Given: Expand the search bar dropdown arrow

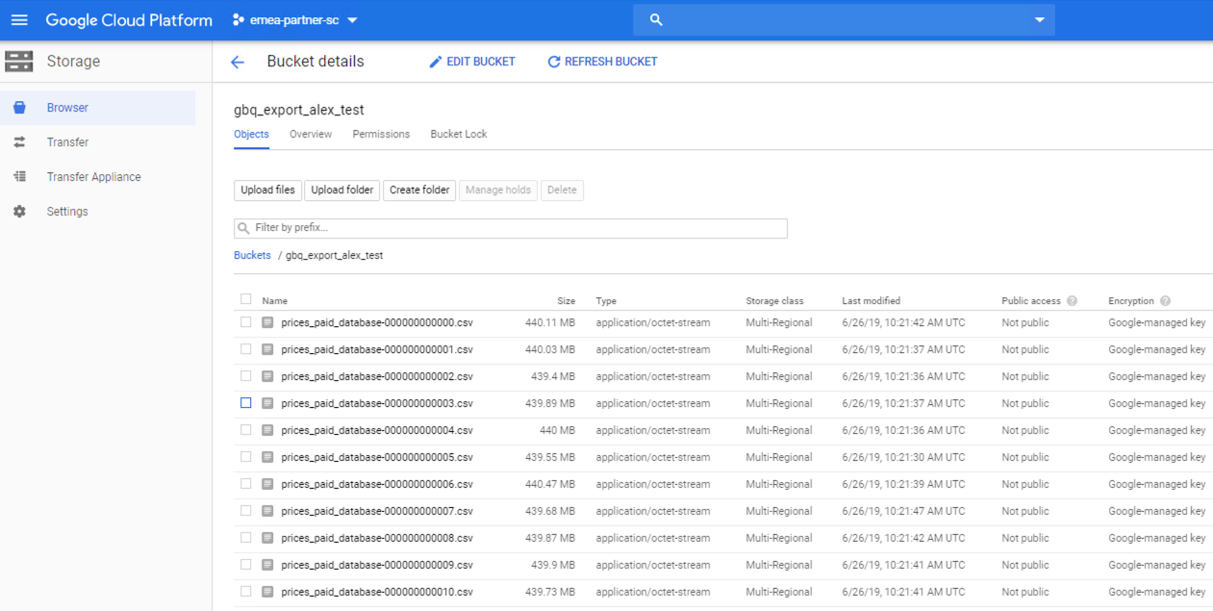Looking at the screenshot, I should pos(1039,18).
